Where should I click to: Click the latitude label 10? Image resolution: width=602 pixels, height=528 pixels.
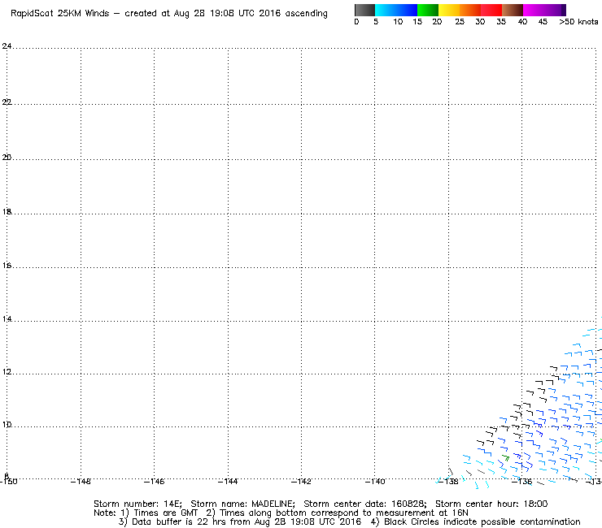coord(7,425)
